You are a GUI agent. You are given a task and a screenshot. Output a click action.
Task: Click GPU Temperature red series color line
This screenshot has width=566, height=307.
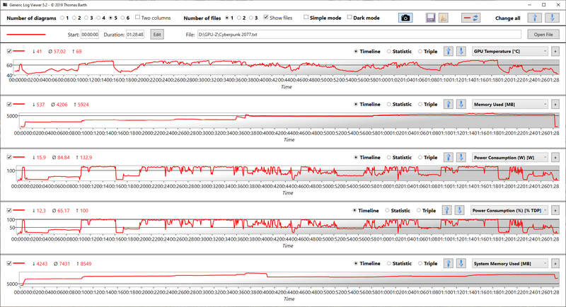tap(19, 51)
